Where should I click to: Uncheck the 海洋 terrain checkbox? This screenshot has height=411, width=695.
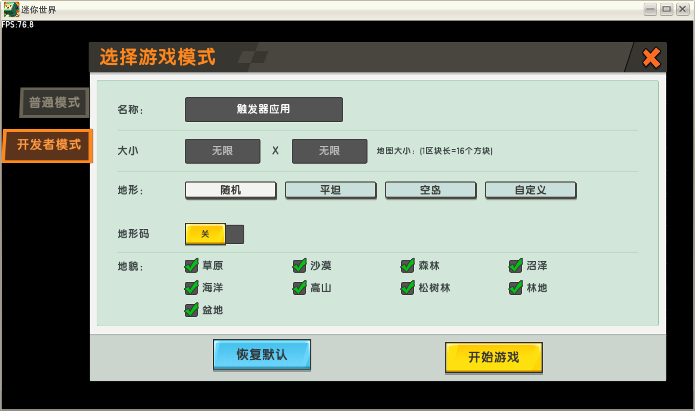(x=191, y=288)
